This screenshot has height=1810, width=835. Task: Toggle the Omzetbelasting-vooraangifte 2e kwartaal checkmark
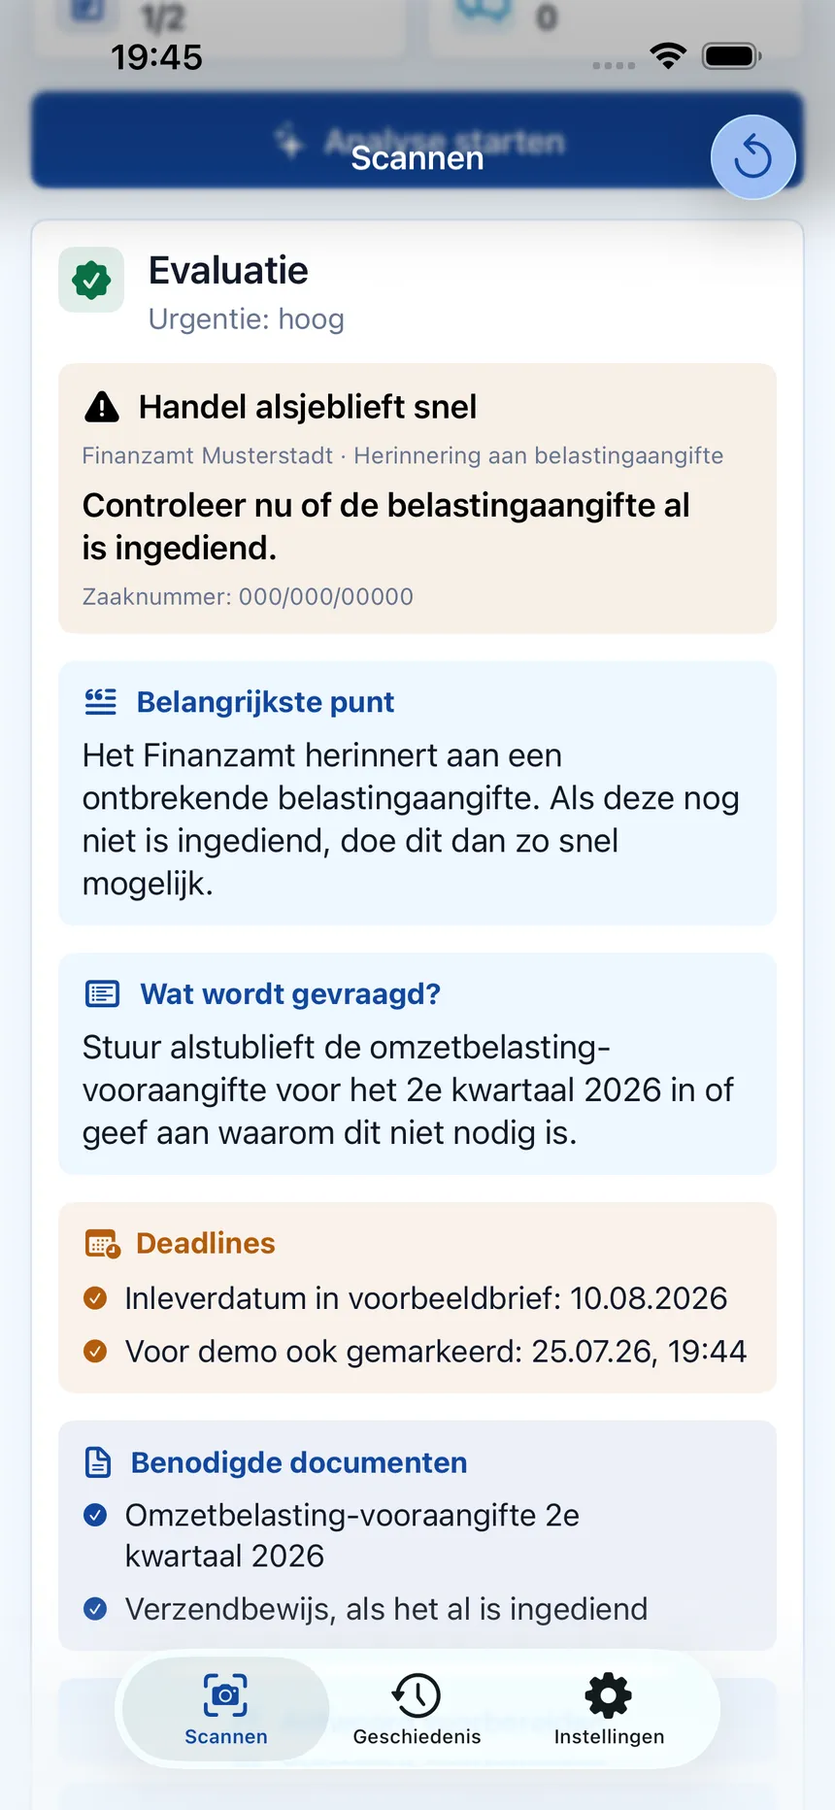(95, 1515)
